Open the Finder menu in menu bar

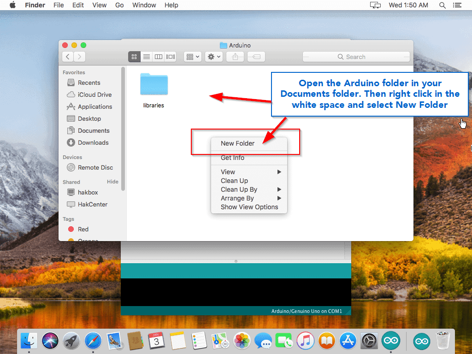pyautogui.click(x=35, y=5)
